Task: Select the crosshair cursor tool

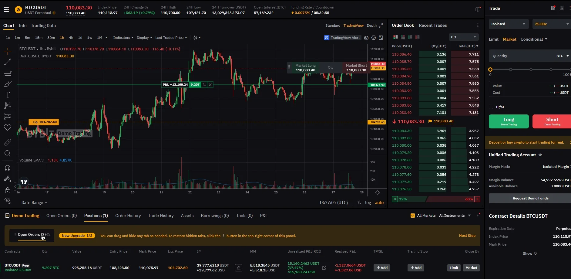Action: (x=8, y=51)
